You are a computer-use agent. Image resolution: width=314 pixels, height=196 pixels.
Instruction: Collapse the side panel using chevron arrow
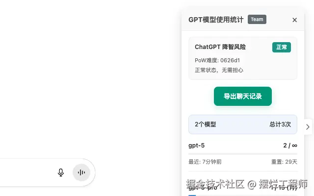[x=308, y=127]
